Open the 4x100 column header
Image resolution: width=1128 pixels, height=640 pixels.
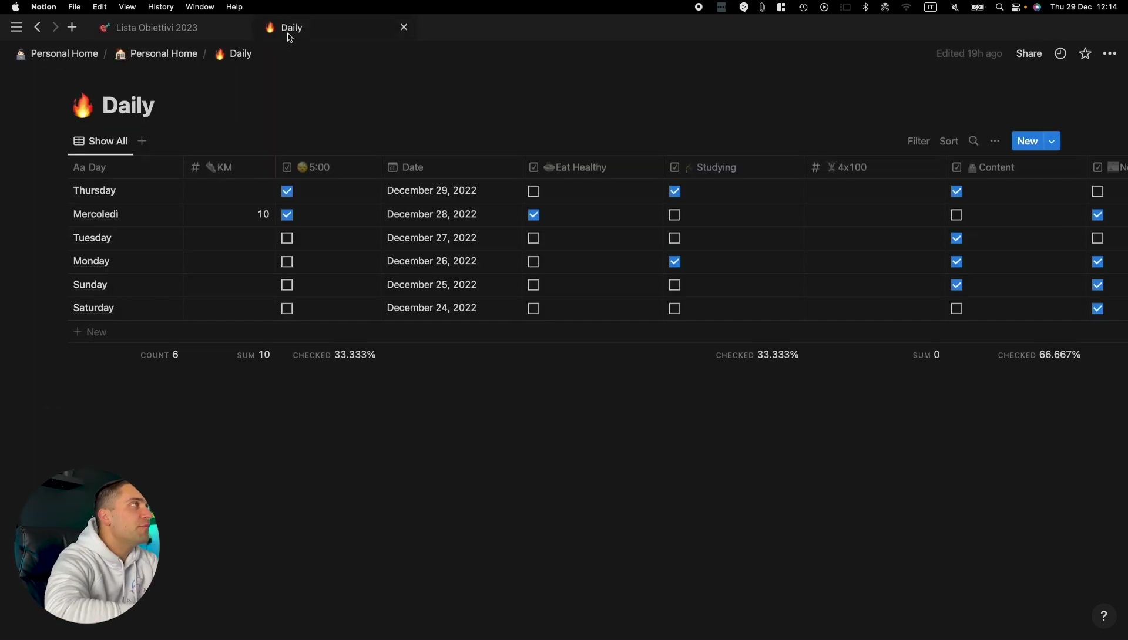click(874, 167)
